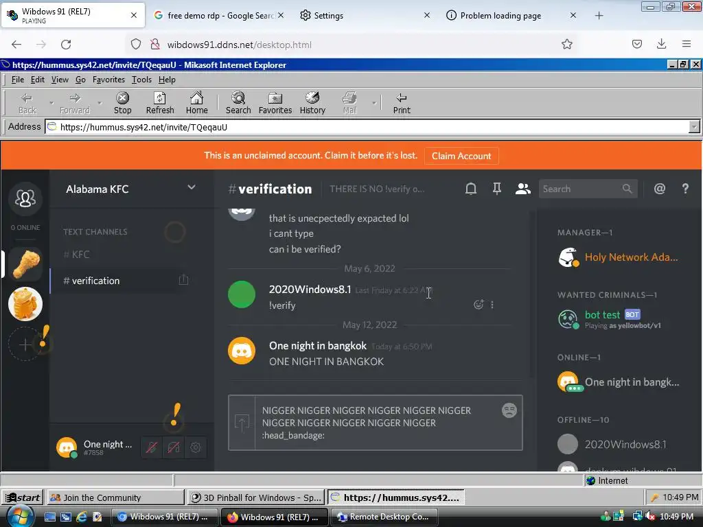This screenshot has height=527, width=703.
Task: Open the Favorites toolbar button
Action: coord(275,103)
